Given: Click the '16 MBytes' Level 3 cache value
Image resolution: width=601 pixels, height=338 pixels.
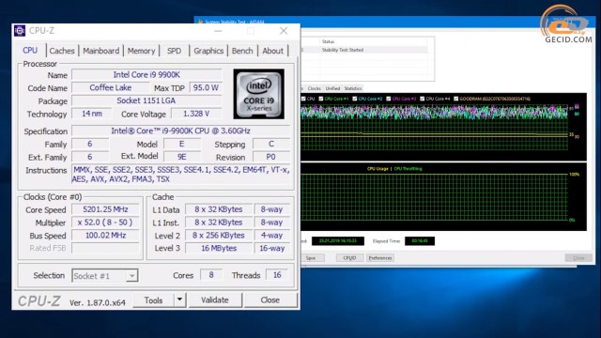Looking at the screenshot, I should point(219,248).
